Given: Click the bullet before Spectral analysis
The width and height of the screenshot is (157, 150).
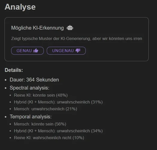Looking at the screenshot, I should (6, 88).
